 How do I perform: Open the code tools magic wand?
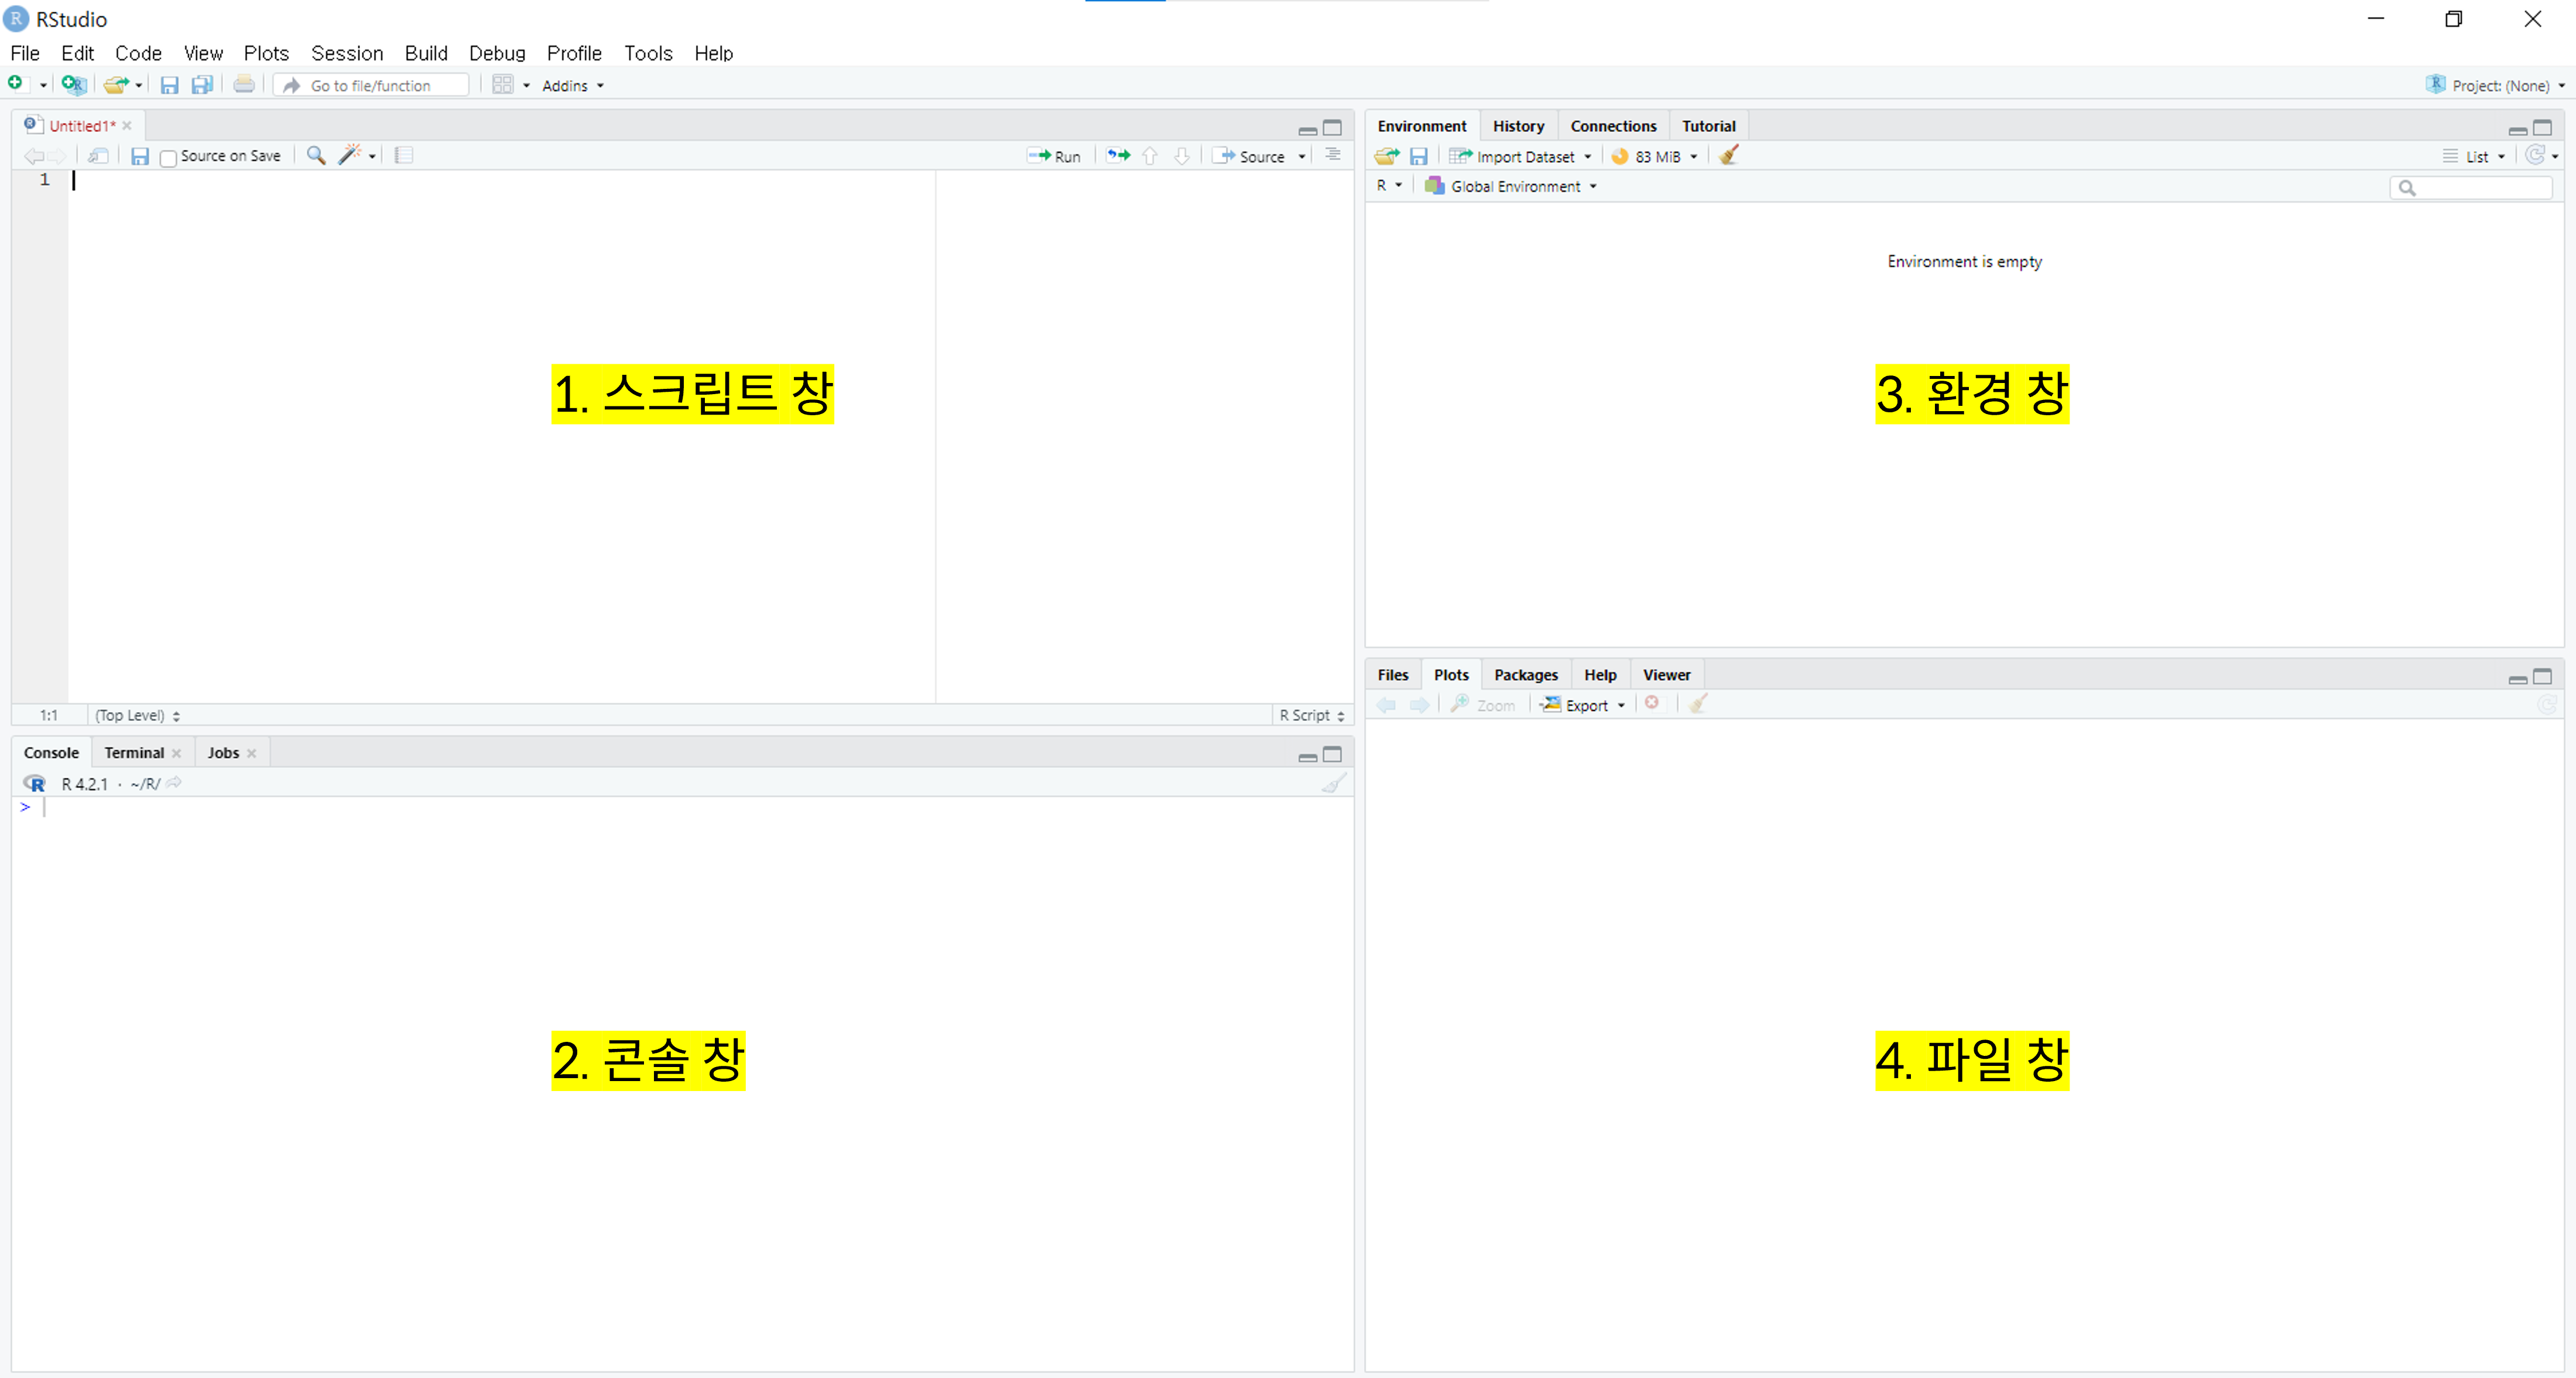(x=349, y=155)
